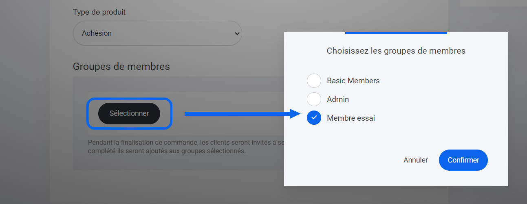Select the Admin group label

coord(338,99)
